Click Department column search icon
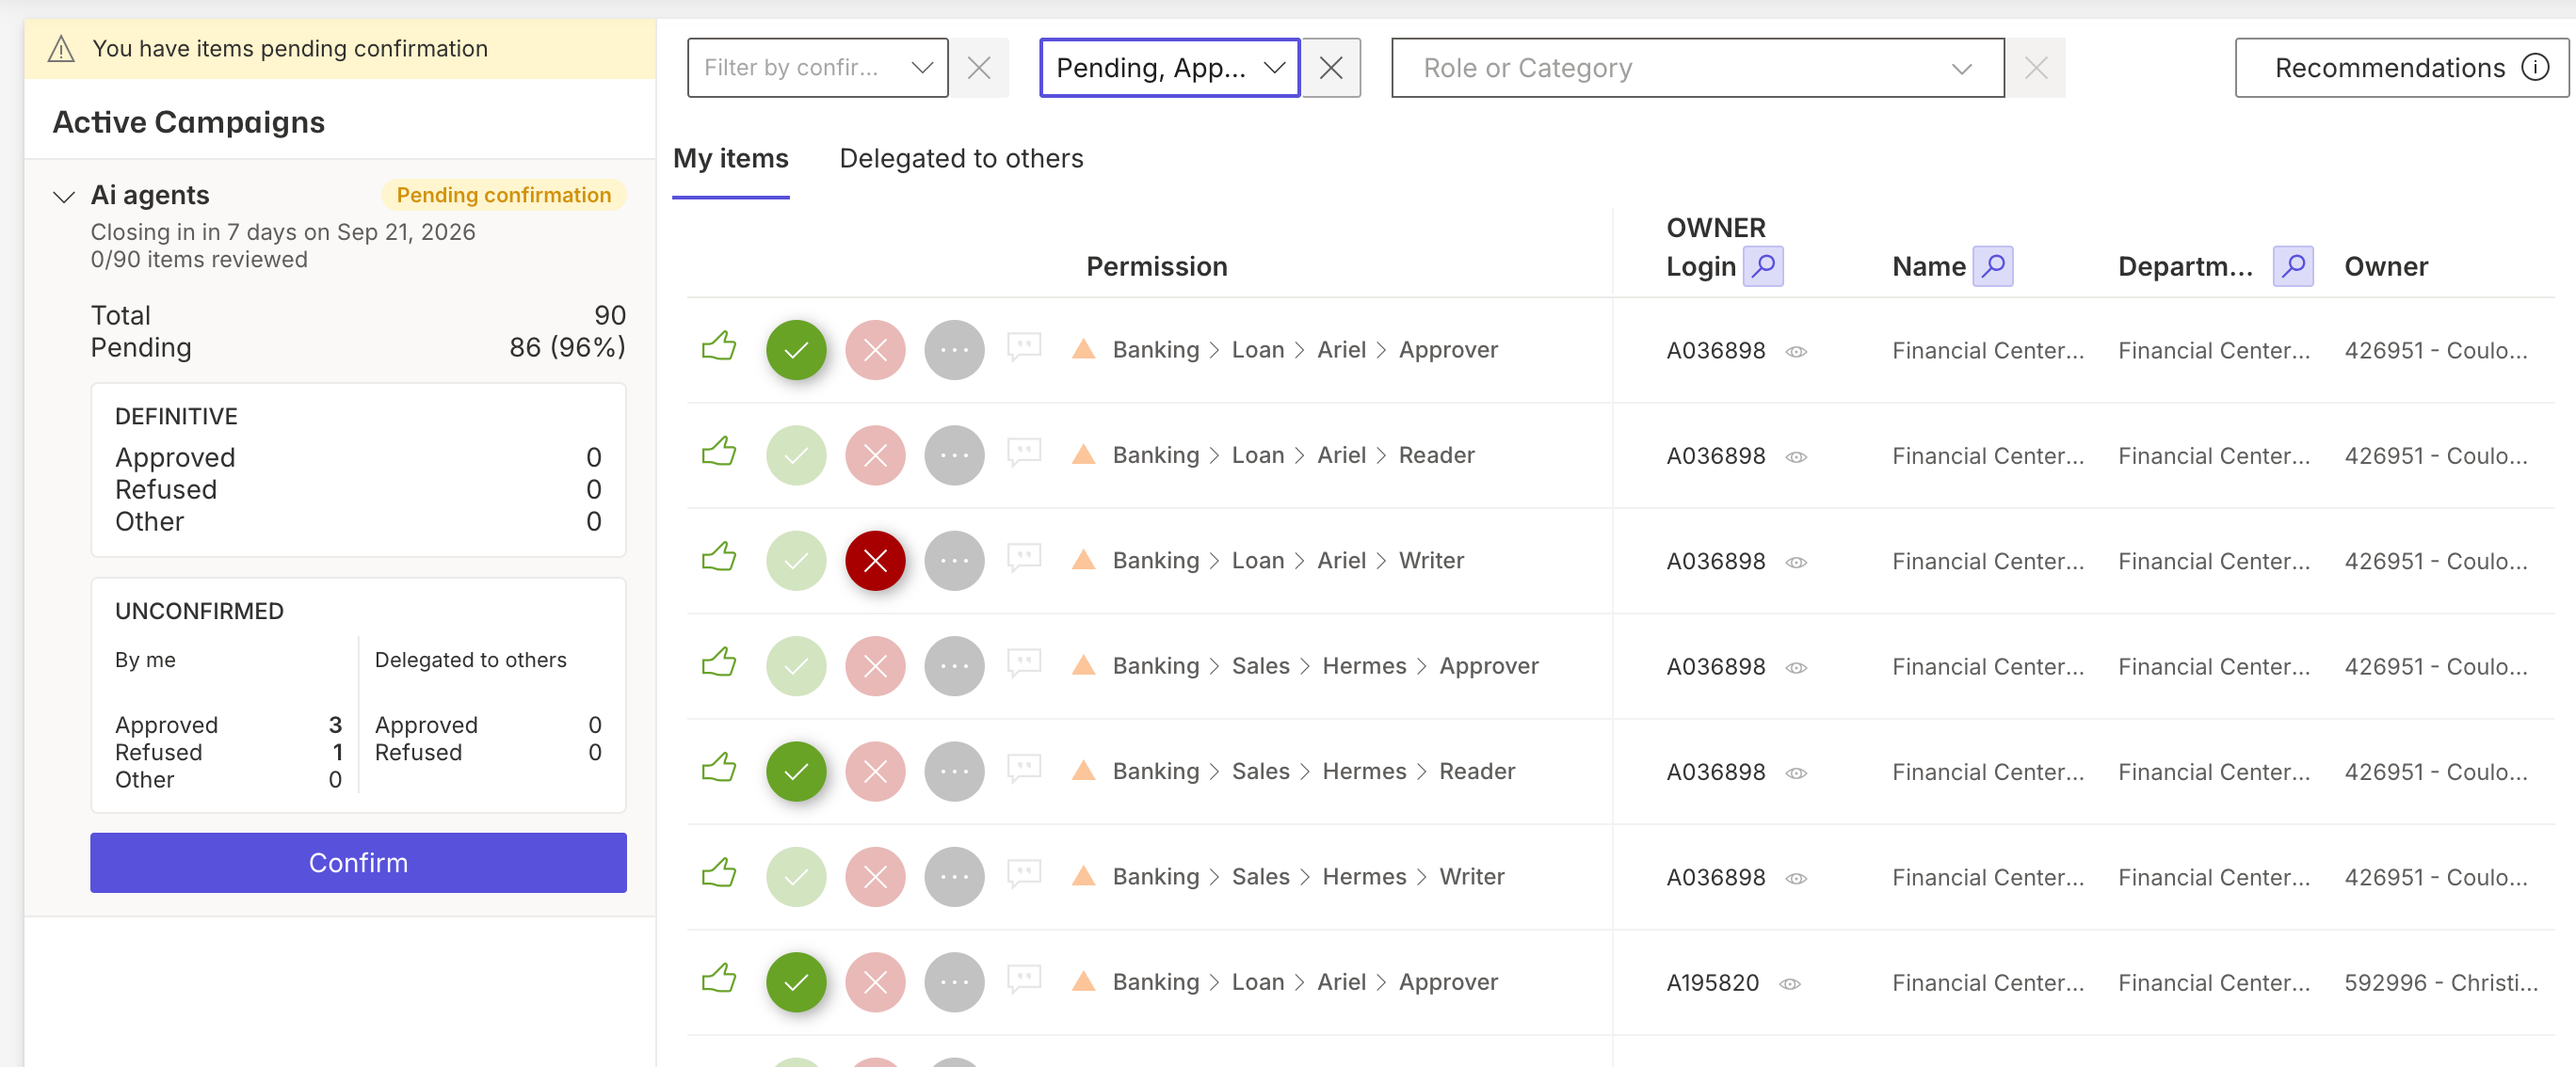Image resolution: width=2576 pixels, height=1067 pixels. point(2293,267)
